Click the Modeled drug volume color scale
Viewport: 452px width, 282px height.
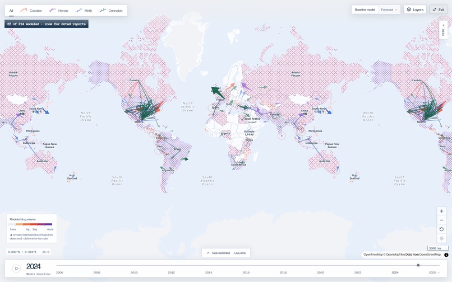[x=30, y=224]
